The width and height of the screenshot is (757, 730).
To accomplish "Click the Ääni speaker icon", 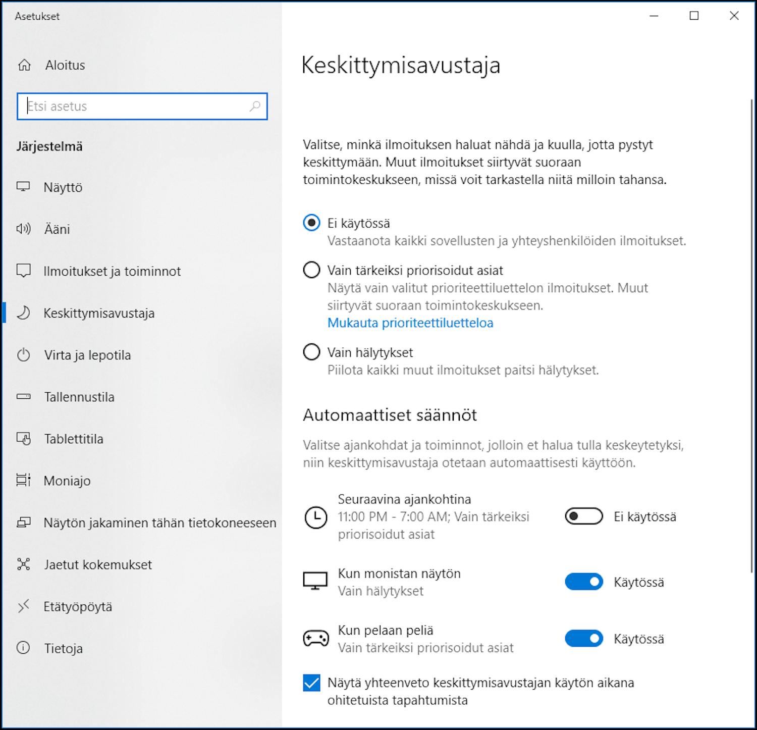I will (x=24, y=229).
